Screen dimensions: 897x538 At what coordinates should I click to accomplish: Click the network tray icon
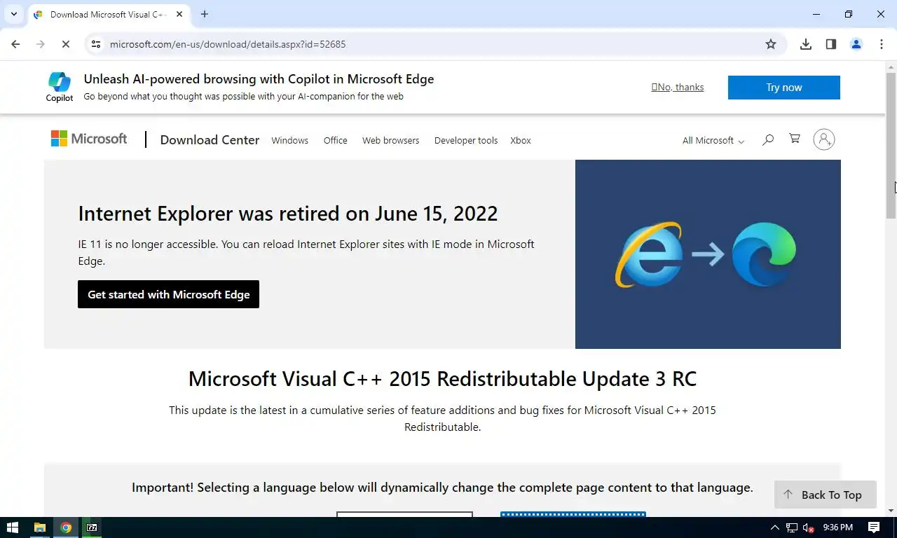tap(792, 527)
